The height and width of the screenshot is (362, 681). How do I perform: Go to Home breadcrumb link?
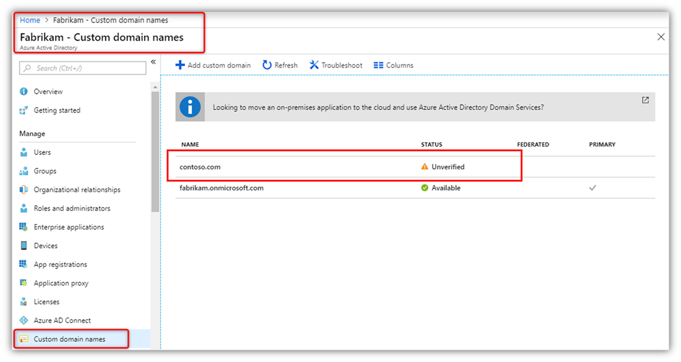(x=30, y=20)
